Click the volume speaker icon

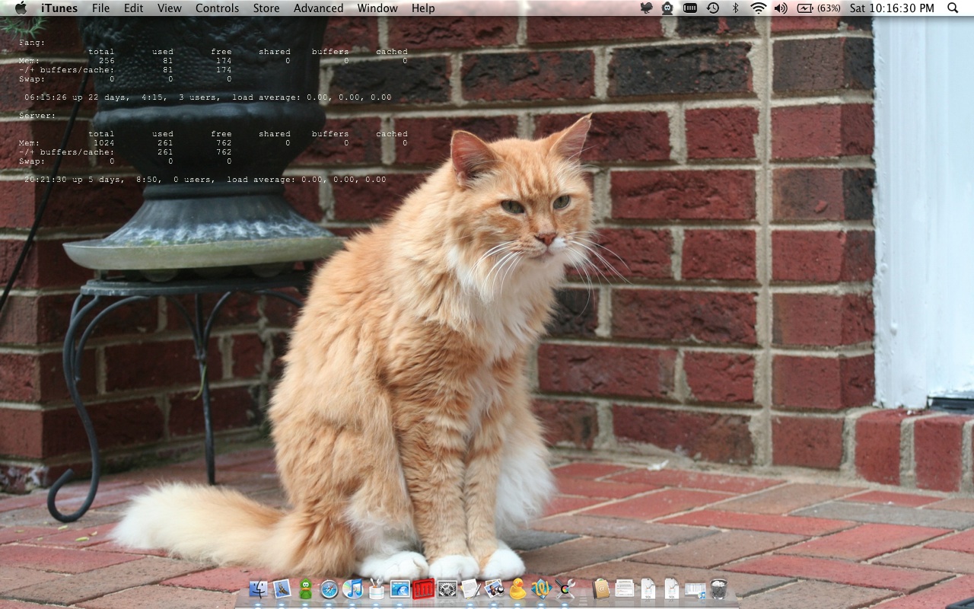tap(781, 8)
